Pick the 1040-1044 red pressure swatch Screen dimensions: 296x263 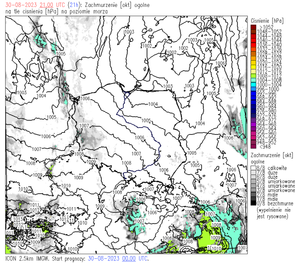(253, 40)
